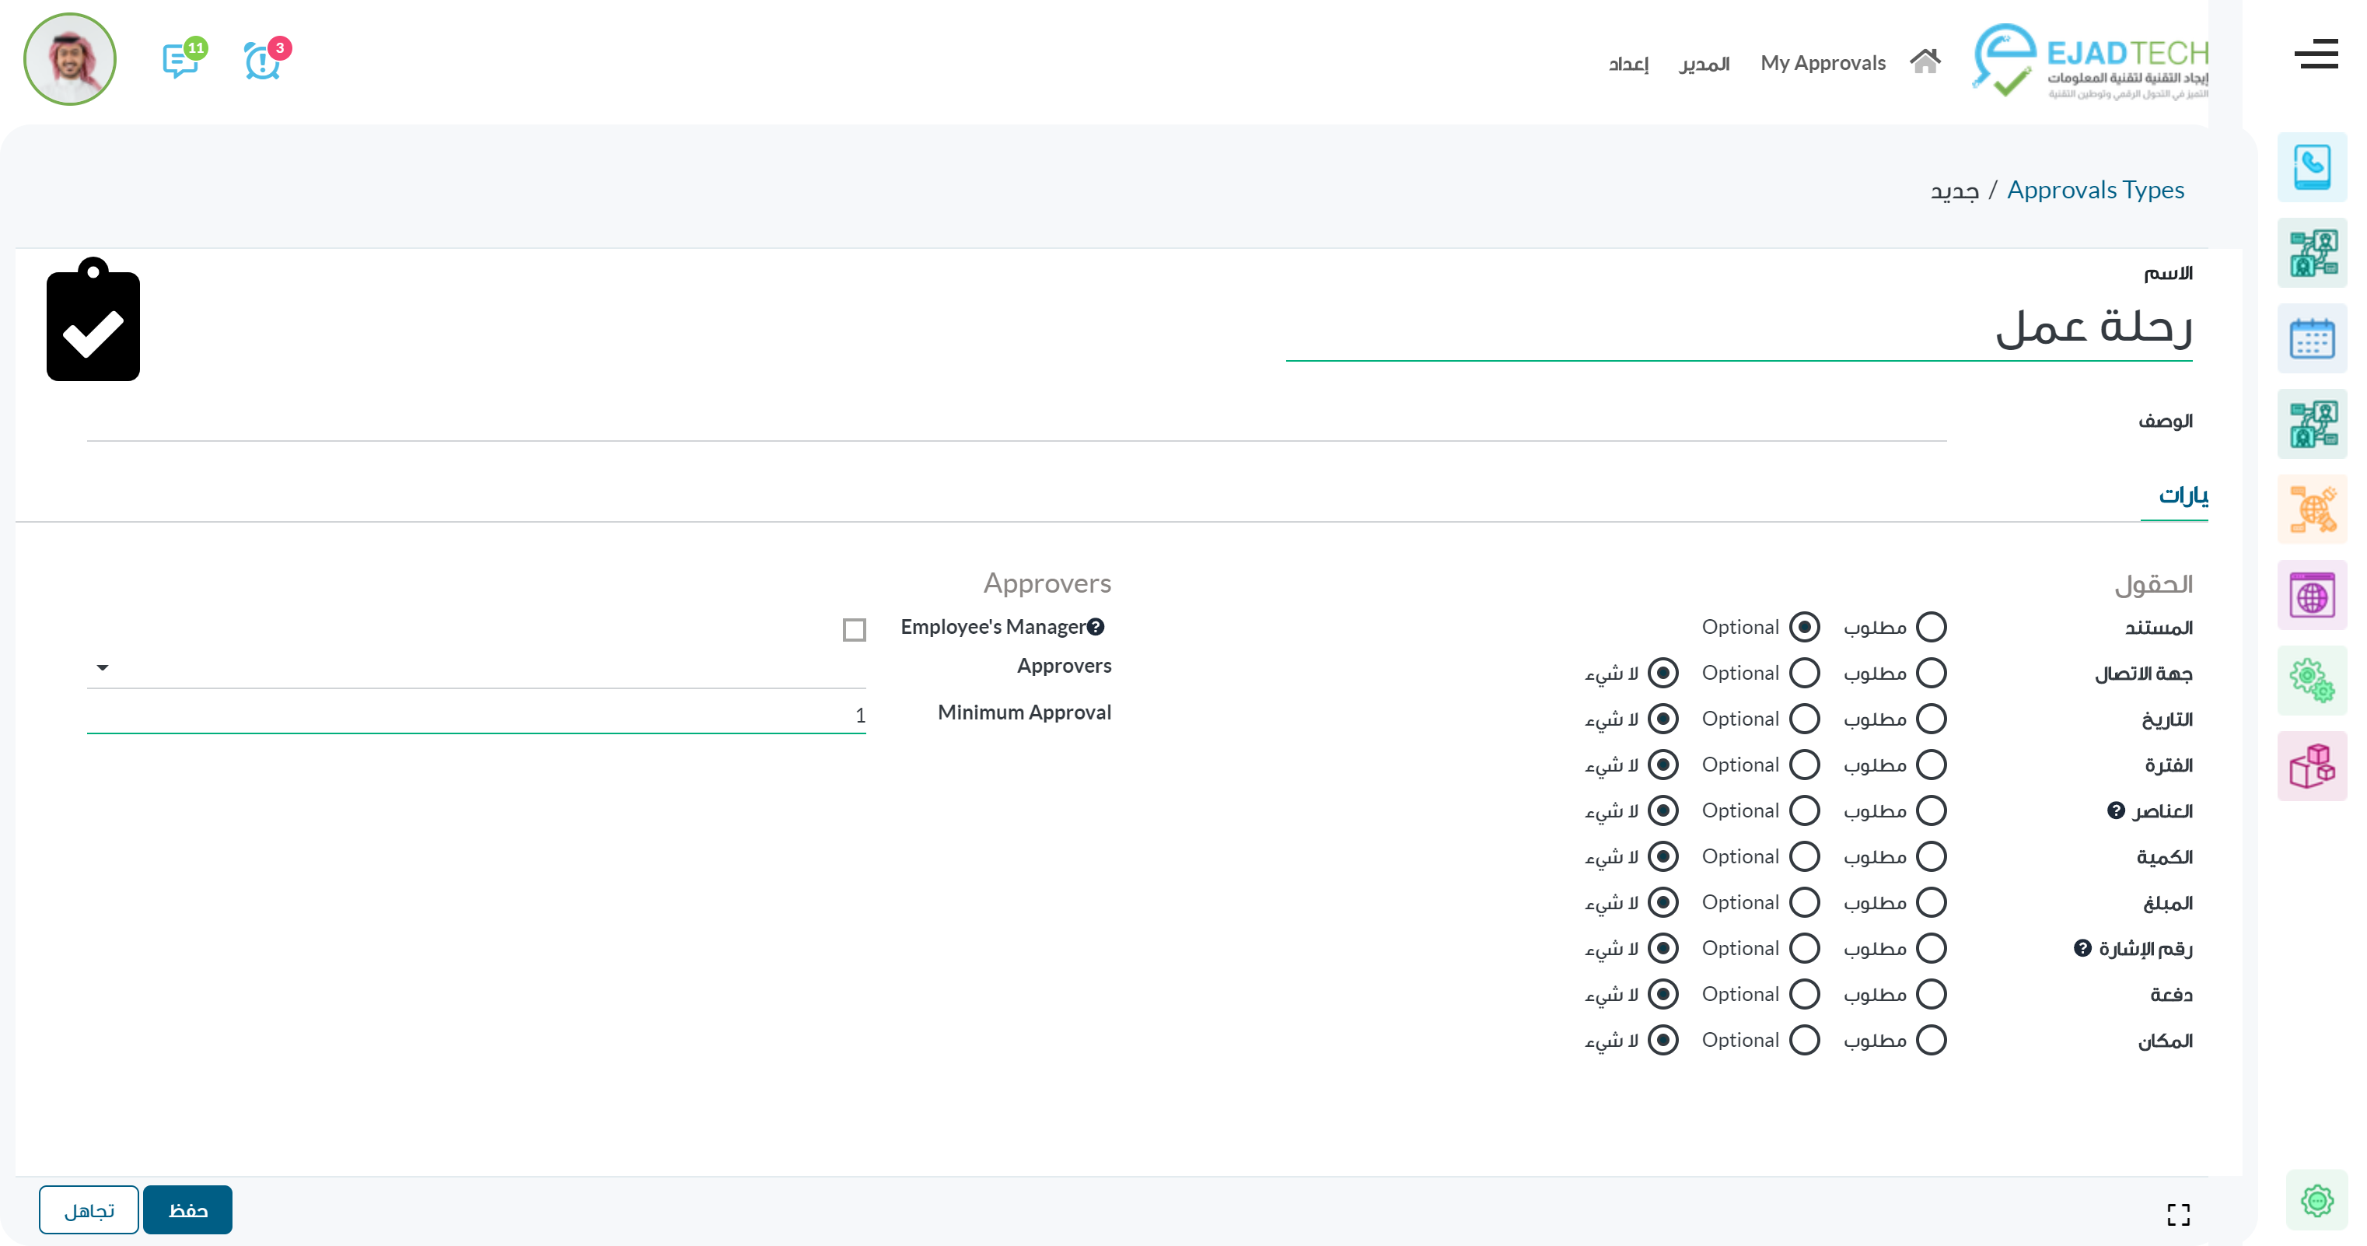Screen dimensions: 2367x1246
Task: Enable the Employee's Manager checkbox
Action: coord(855,629)
